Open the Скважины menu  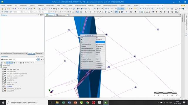pyautogui.click(x=40, y=6)
